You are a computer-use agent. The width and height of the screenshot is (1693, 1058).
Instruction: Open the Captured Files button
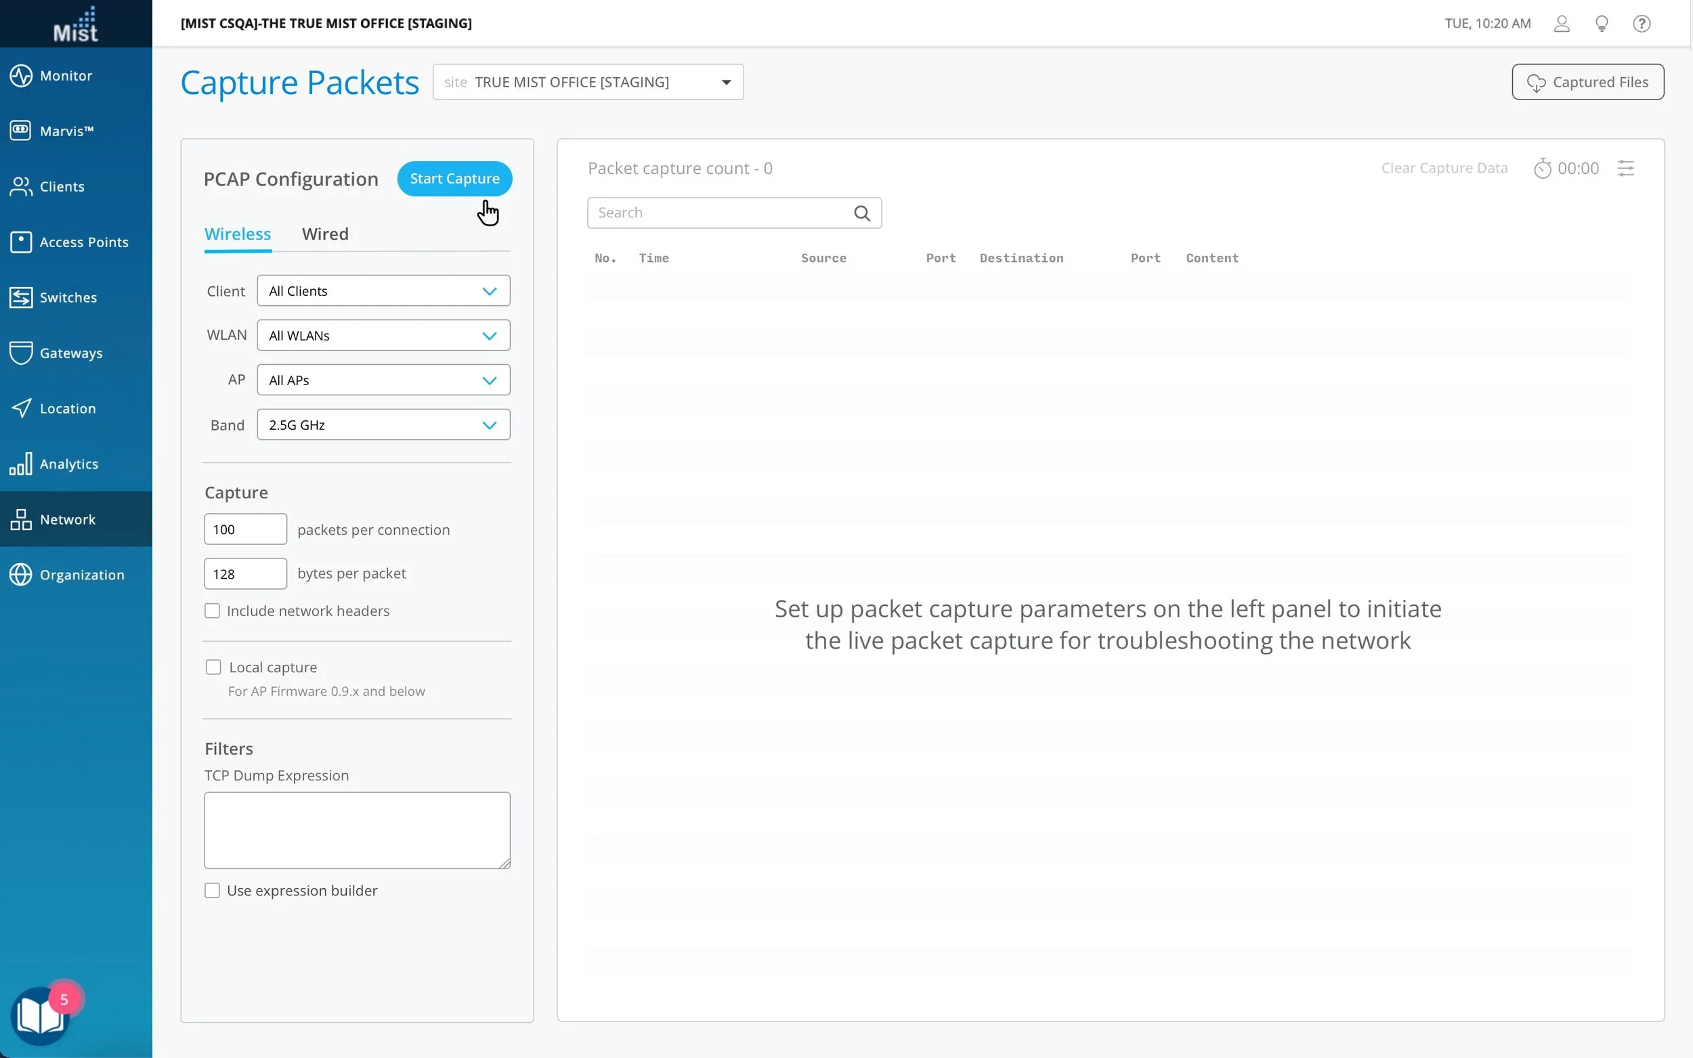(x=1587, y=83)
